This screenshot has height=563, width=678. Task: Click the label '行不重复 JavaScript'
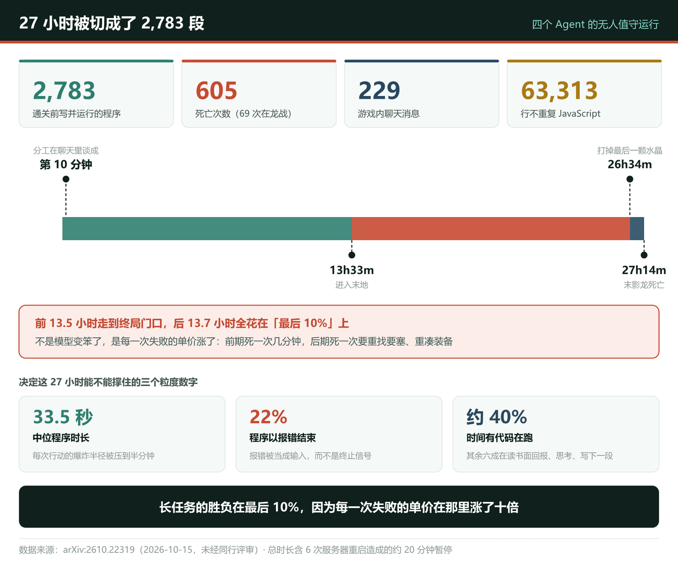coord(560,114)
